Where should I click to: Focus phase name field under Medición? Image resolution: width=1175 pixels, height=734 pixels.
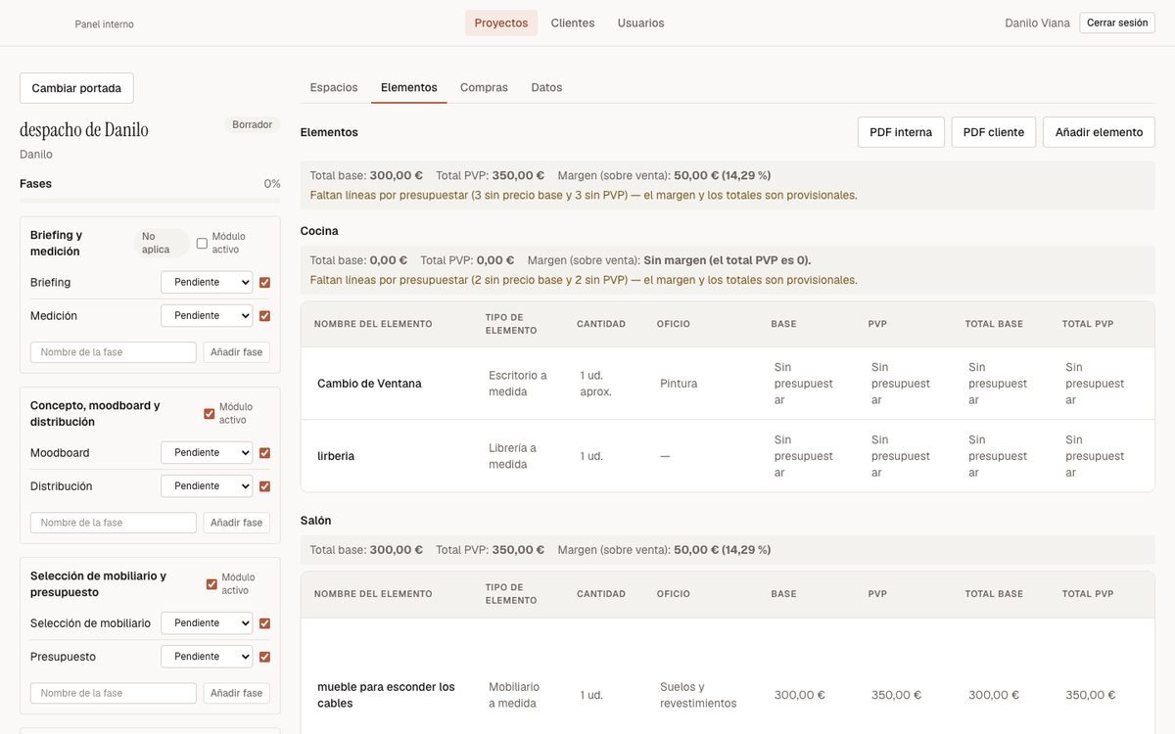(114, 352)
